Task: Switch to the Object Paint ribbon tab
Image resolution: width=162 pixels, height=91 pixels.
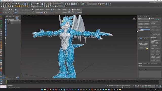Action: point(23,8)
